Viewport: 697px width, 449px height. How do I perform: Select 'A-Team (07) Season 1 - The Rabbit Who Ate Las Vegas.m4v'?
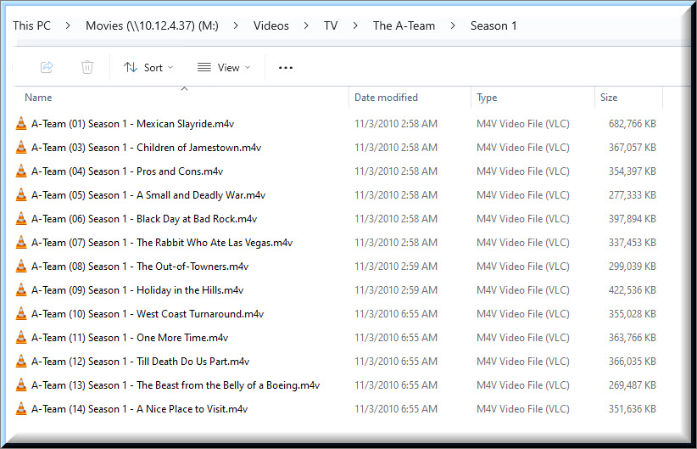[x=162, y=243]
